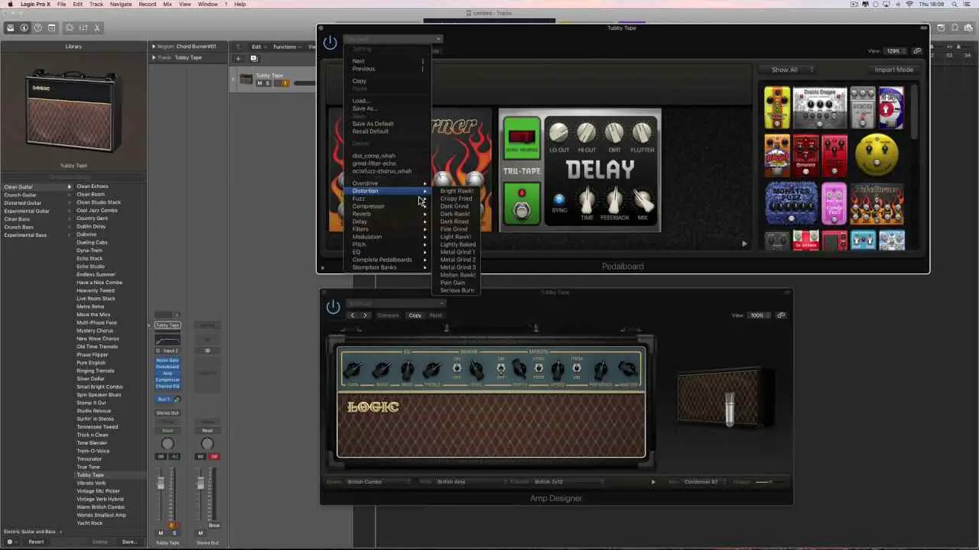Open the Track menu in the menu bar

click(x=95, y=4)
